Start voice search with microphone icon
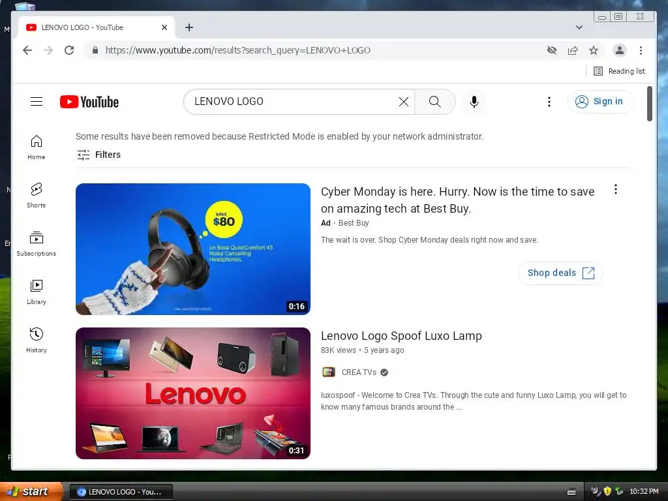Viewport: 668px width, 501px height. pos(474,101)
